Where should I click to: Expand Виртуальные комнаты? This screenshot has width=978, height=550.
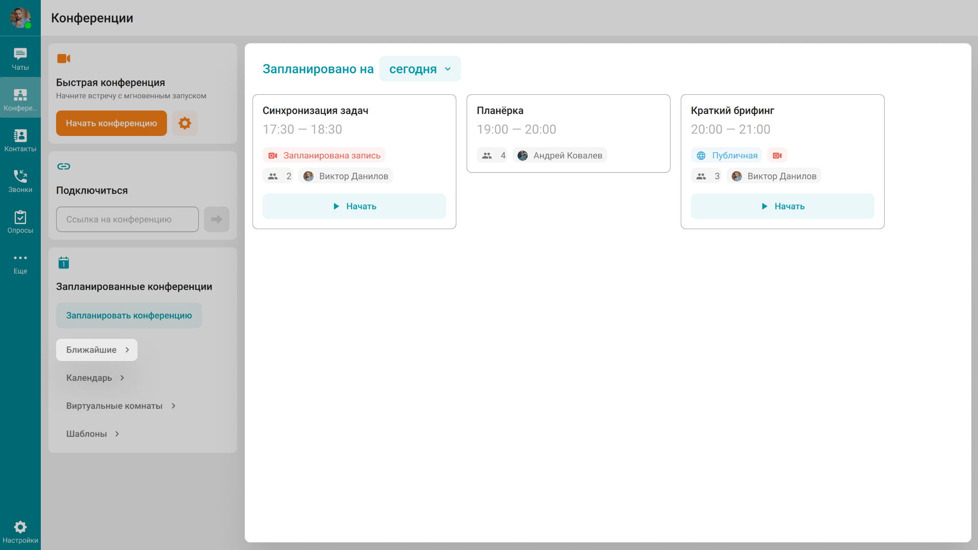(x=121, y=406)
